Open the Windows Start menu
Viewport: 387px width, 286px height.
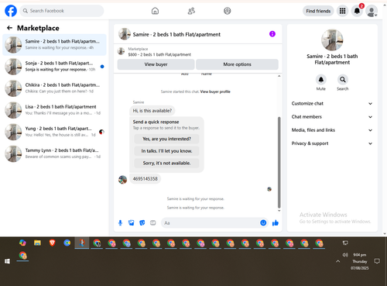pyautogui.click(x=7, y=261)
